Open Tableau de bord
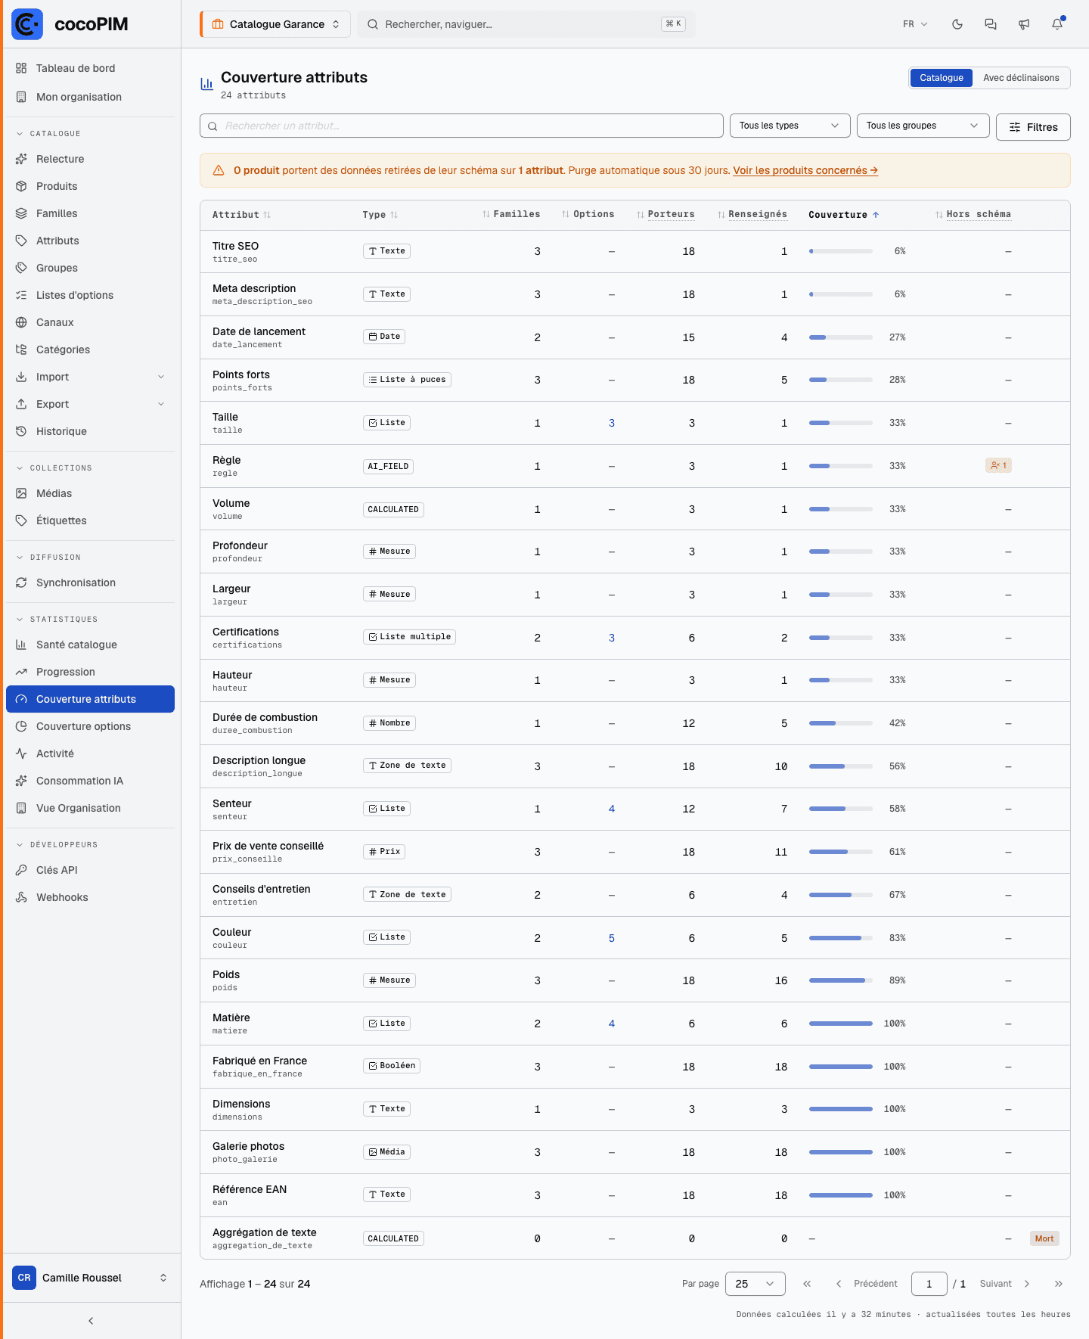The image size is (1089, 1339). point(91,68)
